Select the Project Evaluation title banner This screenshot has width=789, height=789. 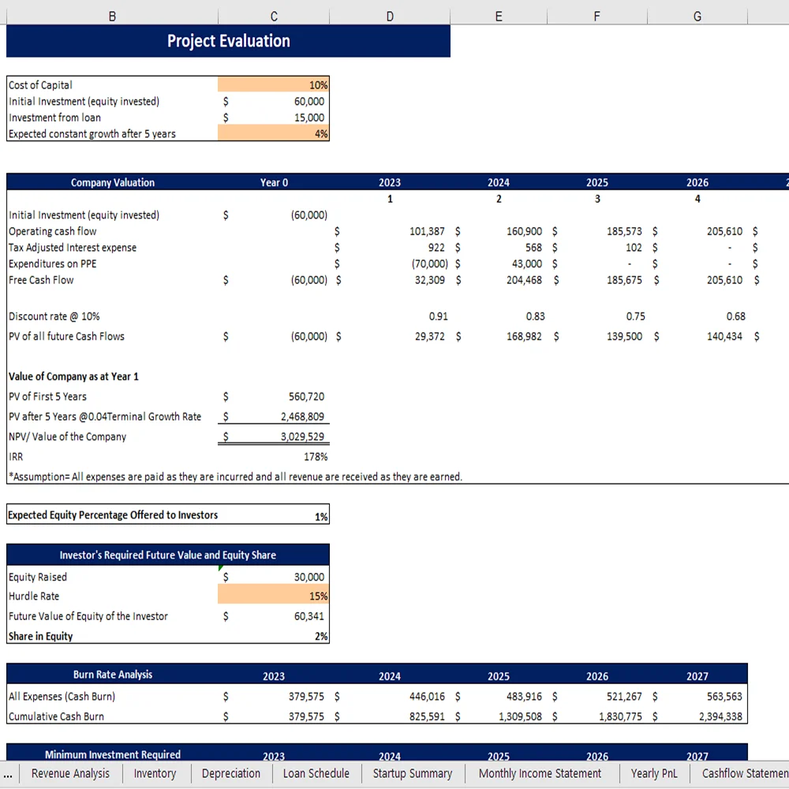229,41
